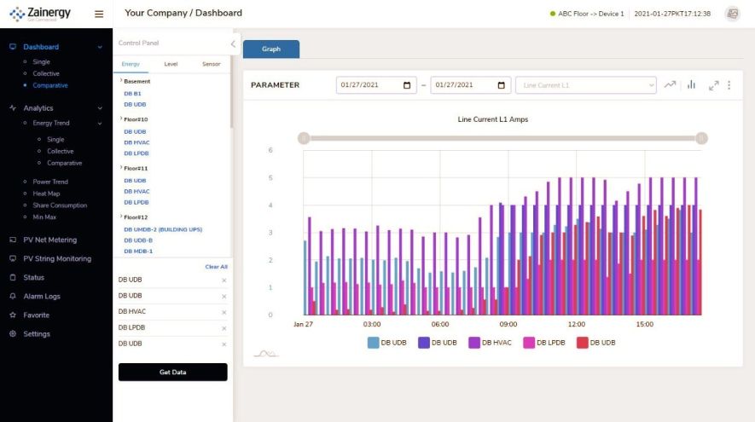Switch to bar chart view
Viewport: 755px width, 422px height.
(x=691, y=84)
